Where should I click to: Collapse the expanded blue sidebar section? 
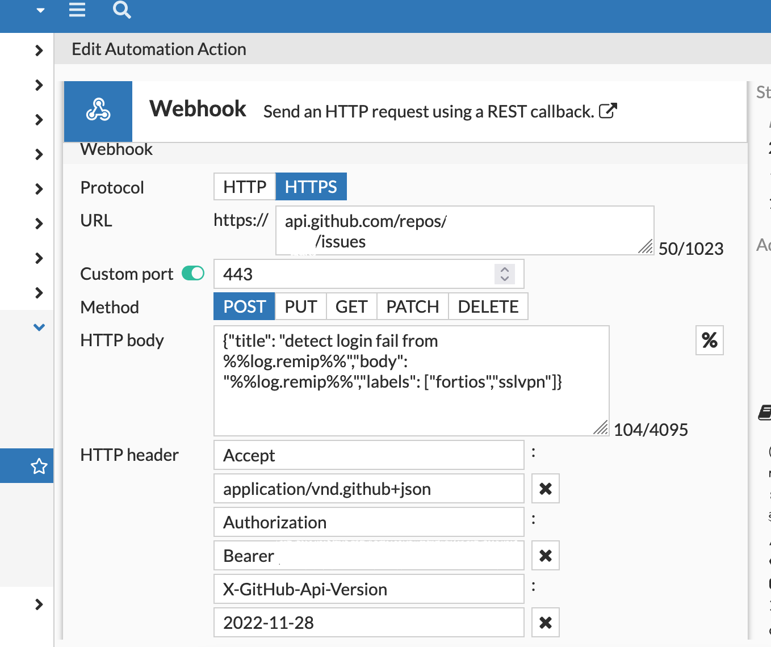click(x=39, y=327)
